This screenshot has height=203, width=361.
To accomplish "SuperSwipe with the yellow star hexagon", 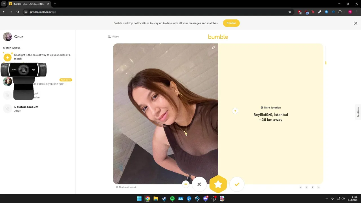I will click(x=218, y=184).
